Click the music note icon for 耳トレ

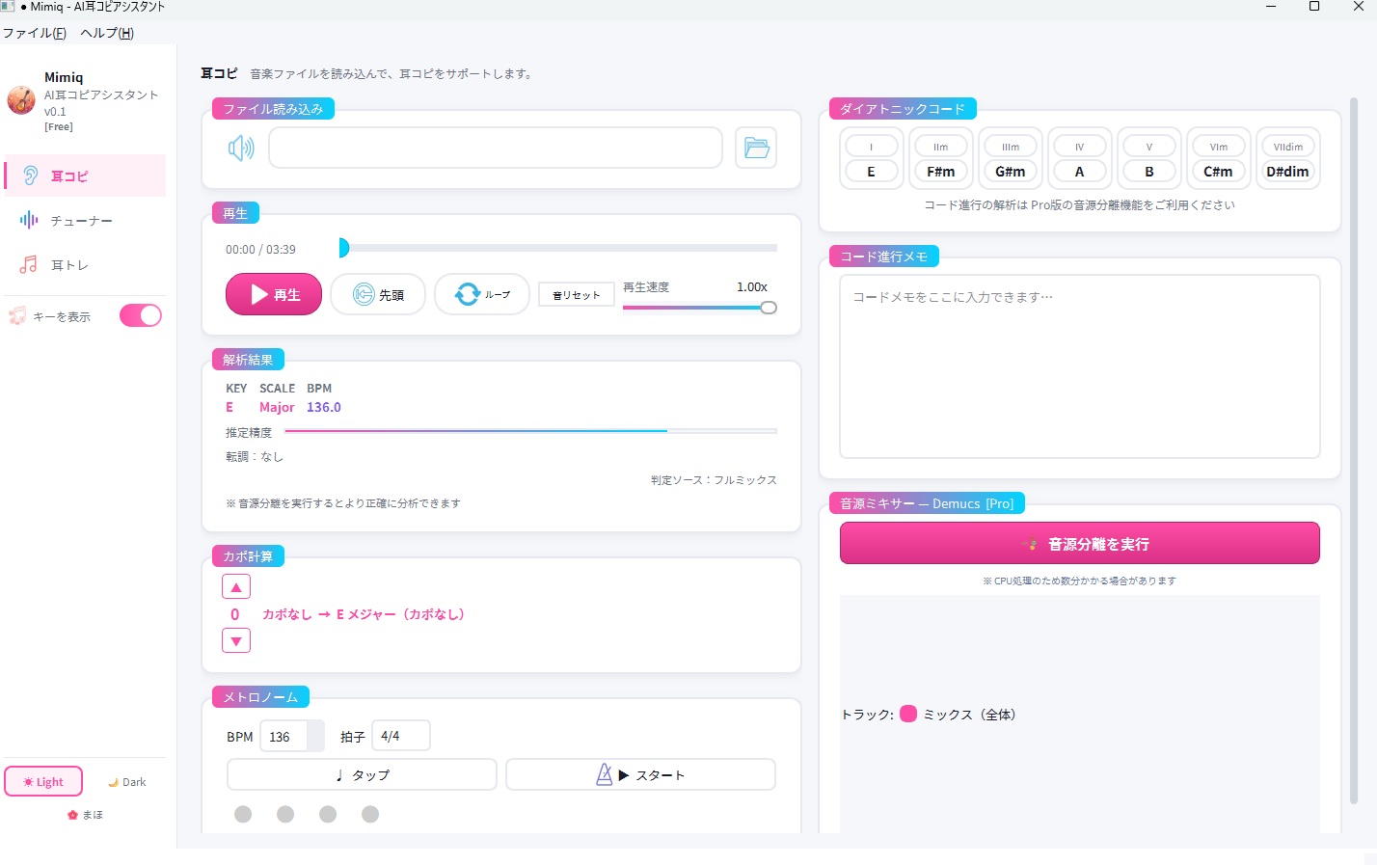[x=29, y=265]
